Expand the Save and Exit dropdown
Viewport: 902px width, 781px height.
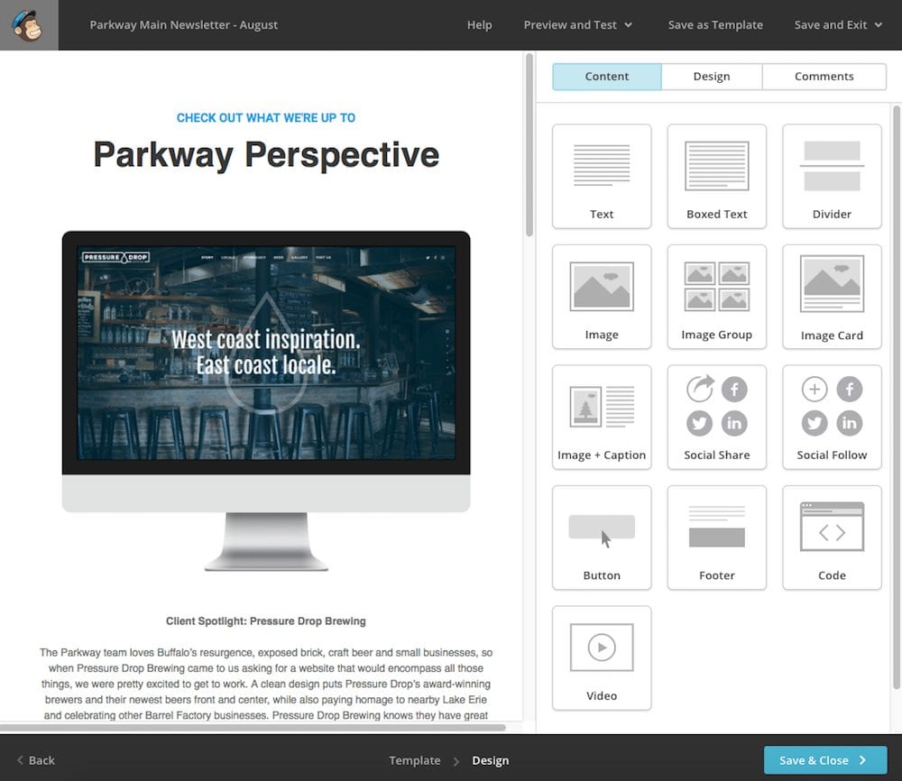tap(838, 24)
